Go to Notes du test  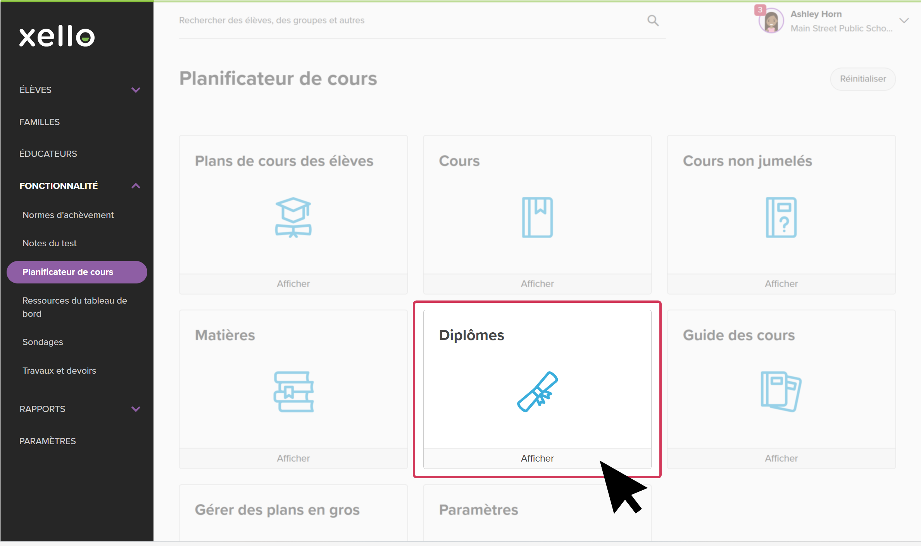50,243
